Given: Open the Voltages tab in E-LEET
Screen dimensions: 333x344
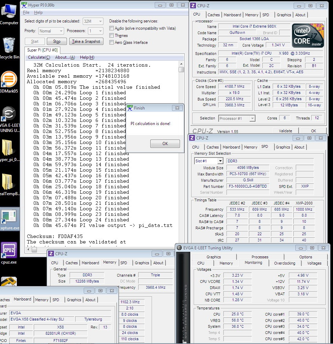Looking at the screenshot, I should point(314,263).
